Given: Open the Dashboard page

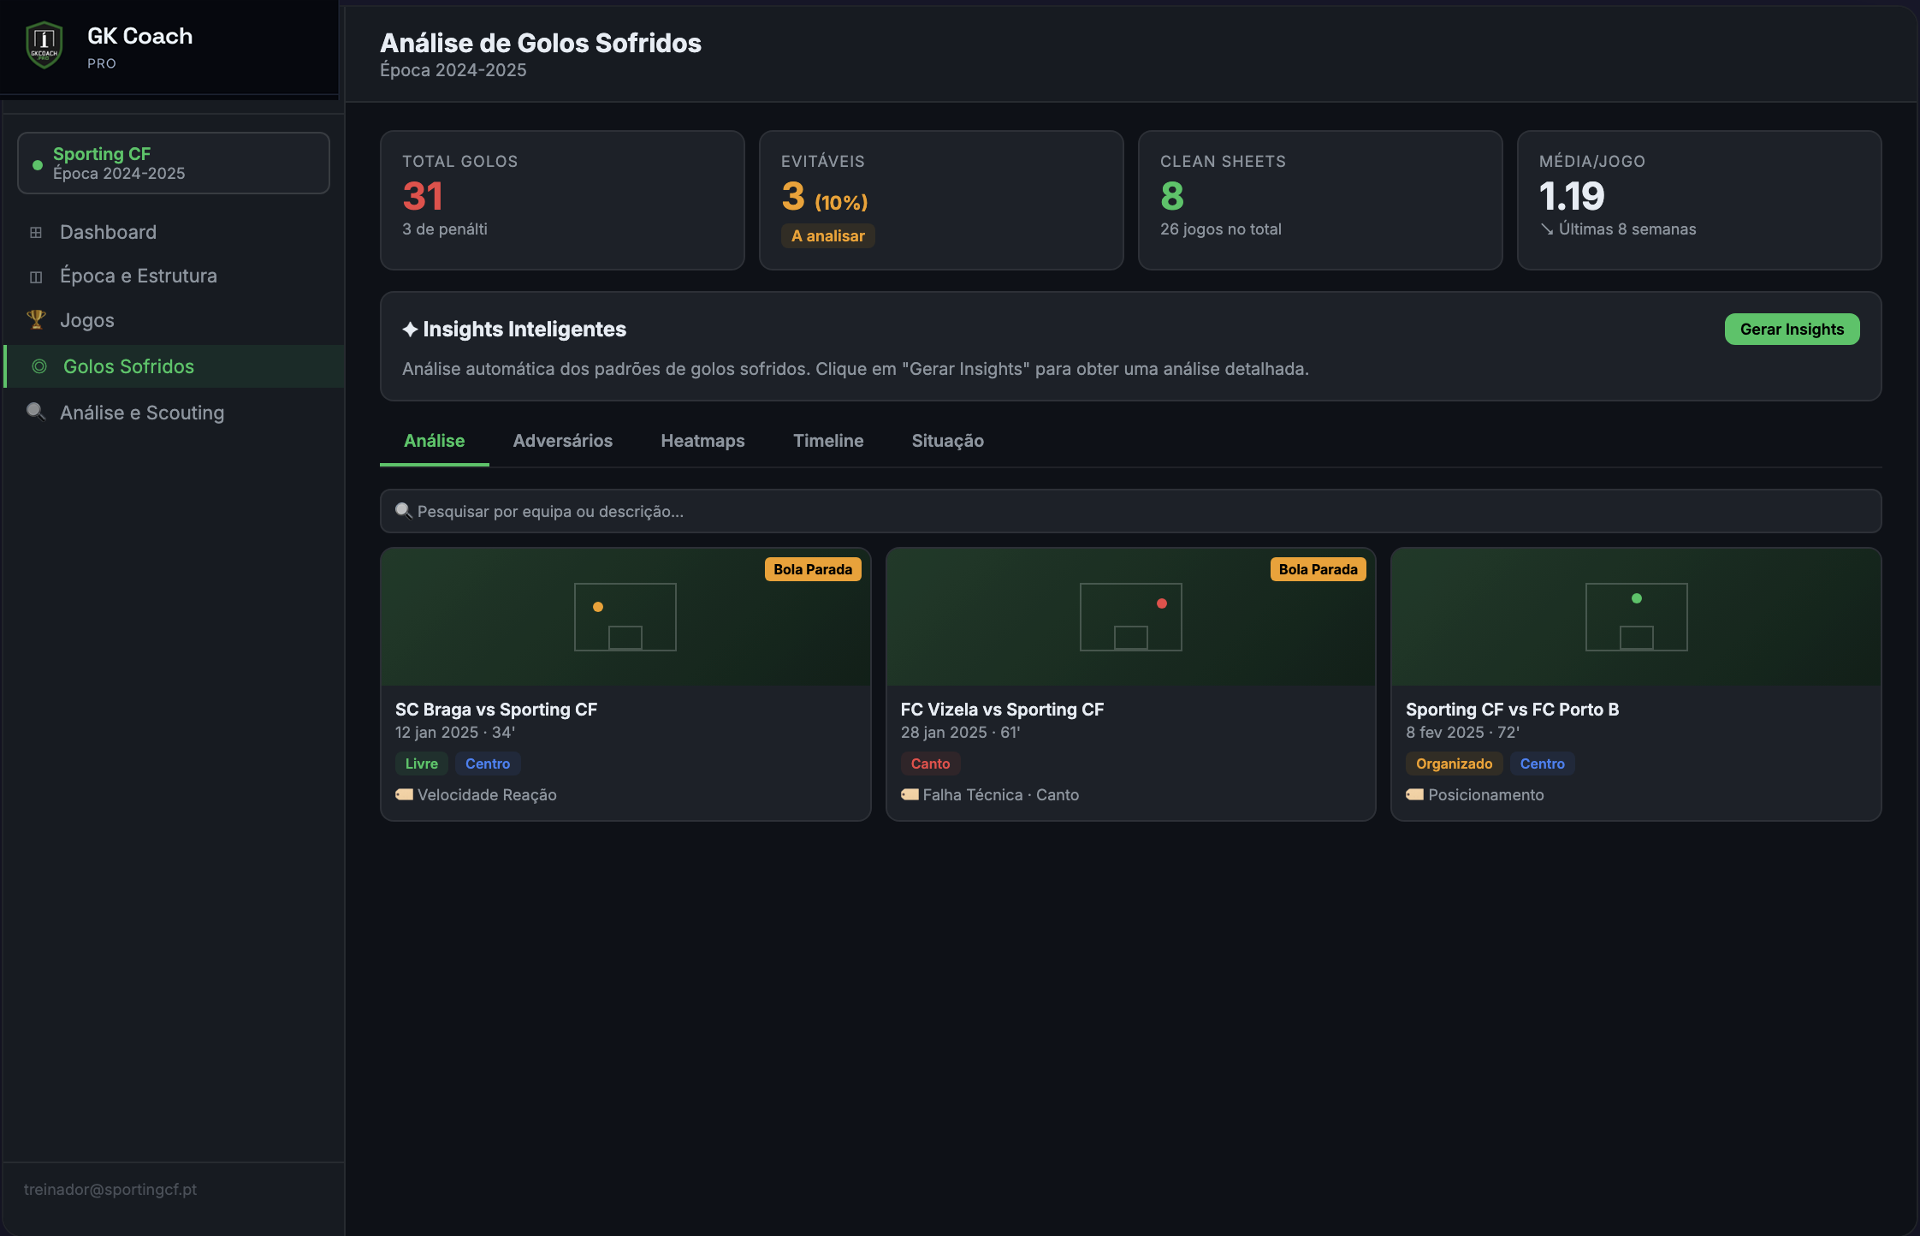Looking at the screenshot, I should tap(175, 232).
